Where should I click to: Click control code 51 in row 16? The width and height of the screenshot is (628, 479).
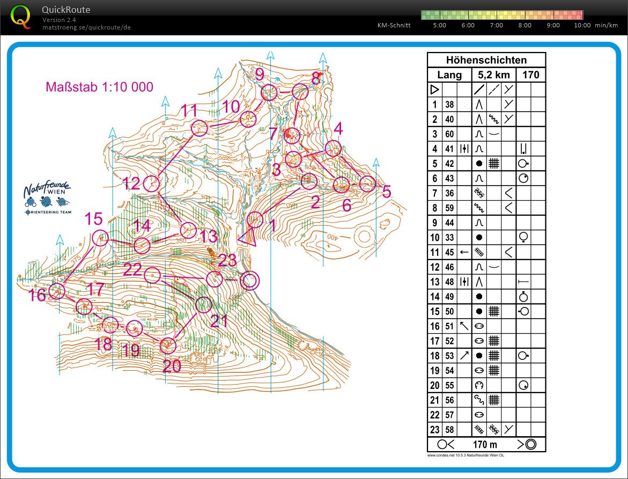tap(449, 326)
